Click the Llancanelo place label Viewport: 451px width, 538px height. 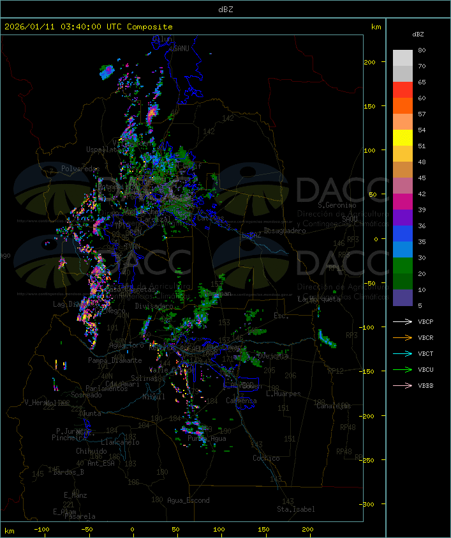(x=120, y=443)
